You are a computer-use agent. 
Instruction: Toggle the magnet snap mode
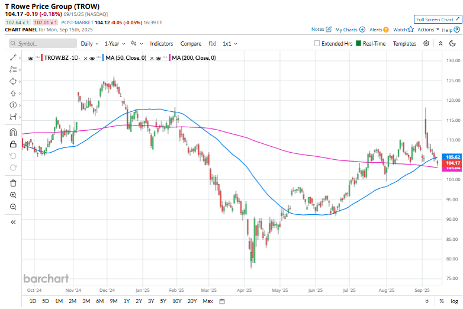pos(13,132)
